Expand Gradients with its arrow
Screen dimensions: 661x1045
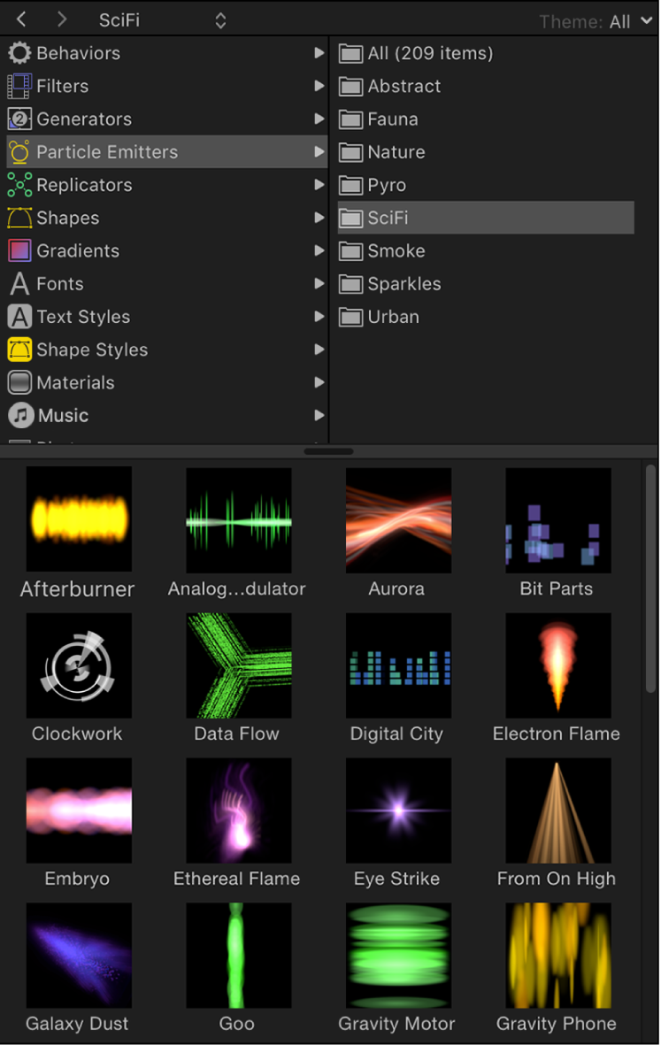click(x=319, y=250)
